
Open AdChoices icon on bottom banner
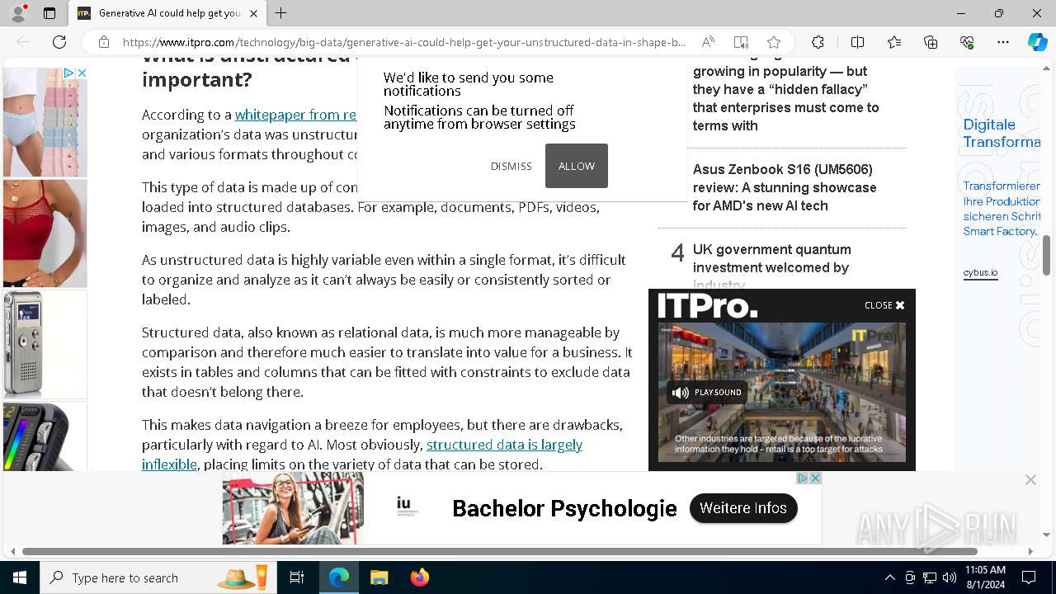[x=802, y=478]
